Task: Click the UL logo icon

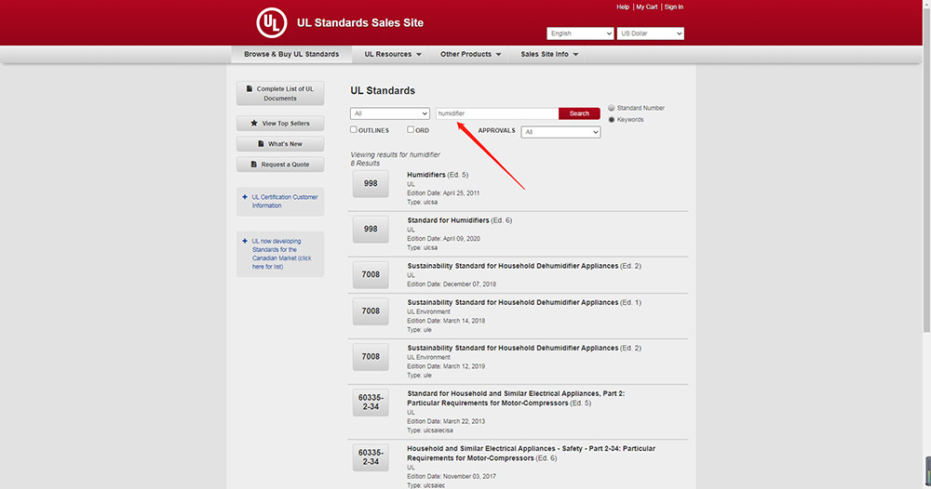Action: coord(272,24)
